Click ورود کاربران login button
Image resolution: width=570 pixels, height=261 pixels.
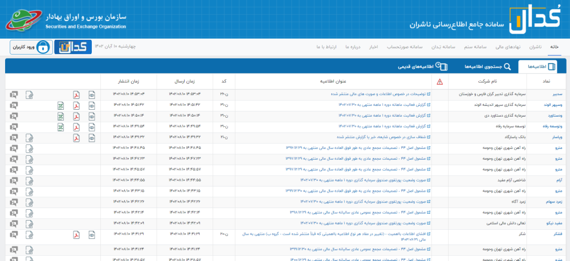[31, 47]
